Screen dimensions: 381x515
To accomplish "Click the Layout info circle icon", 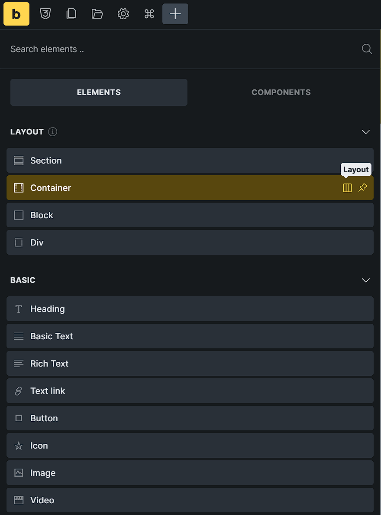I will pyautogui.click(x=53, y=131).
